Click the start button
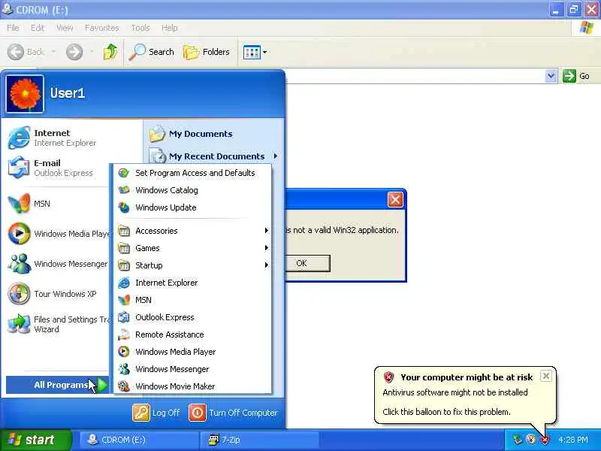This screenshot has width=601, height=451. point(35,440)
